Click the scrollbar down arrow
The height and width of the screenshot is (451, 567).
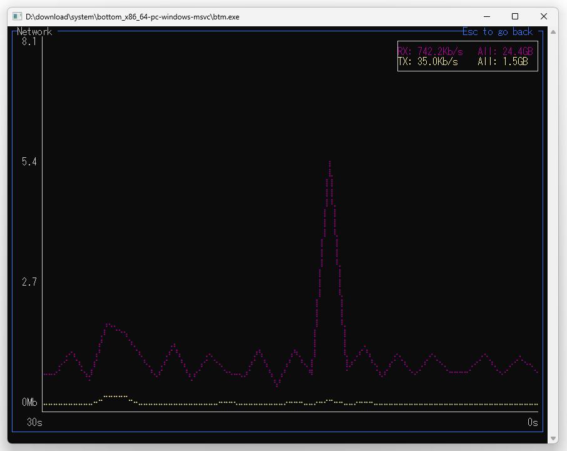click(x=553, y=438)
